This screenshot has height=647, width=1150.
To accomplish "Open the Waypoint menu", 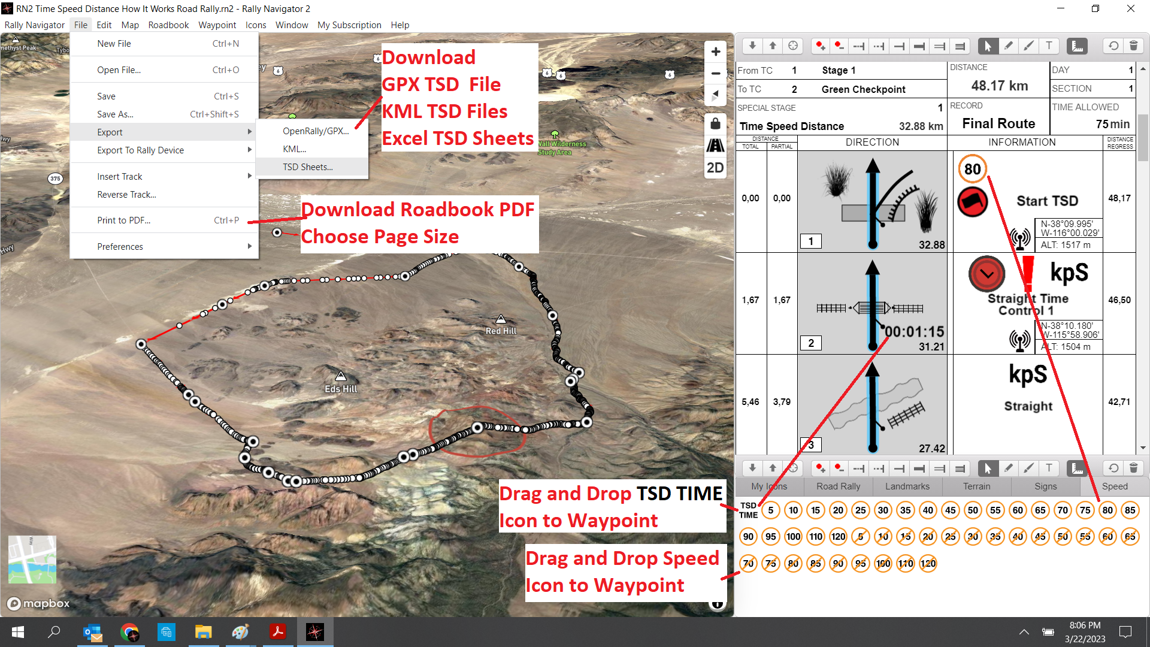I will point(217,25).
